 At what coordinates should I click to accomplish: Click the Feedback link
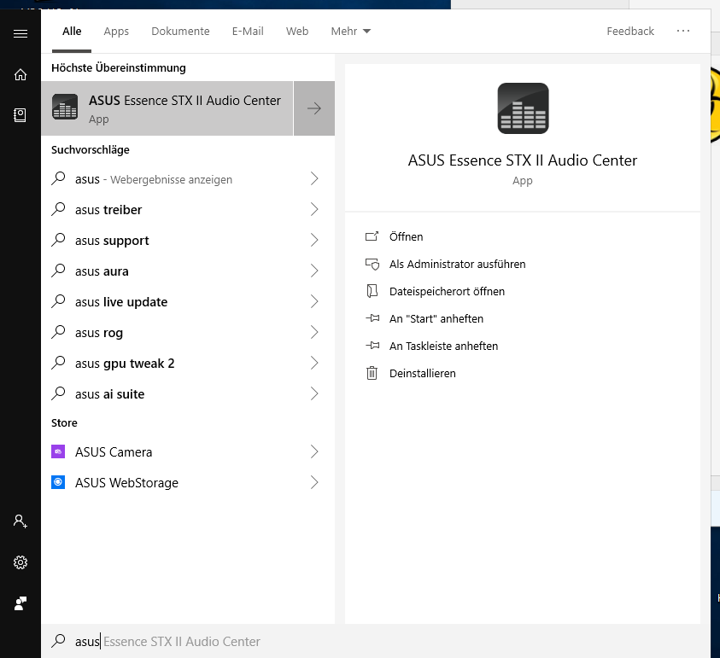(630, 32)
